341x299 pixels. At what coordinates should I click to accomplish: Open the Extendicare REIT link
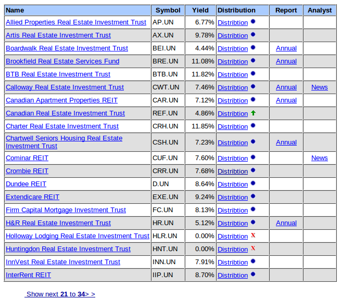[32, 197]
